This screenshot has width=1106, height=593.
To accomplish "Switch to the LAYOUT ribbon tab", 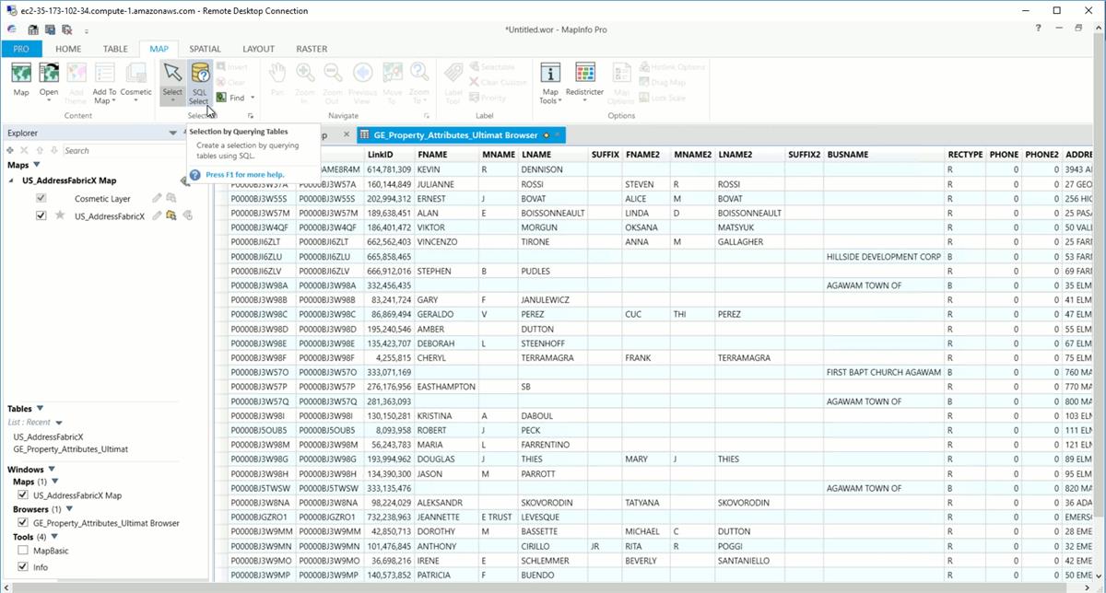I will pyautogui.click(x=258, y=49).
